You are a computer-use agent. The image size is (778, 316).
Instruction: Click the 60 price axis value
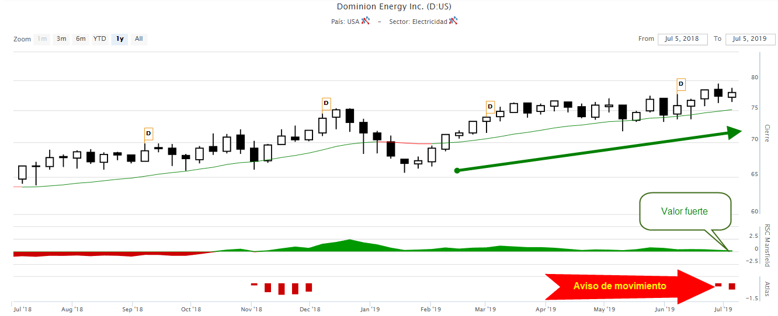point(755,211)
